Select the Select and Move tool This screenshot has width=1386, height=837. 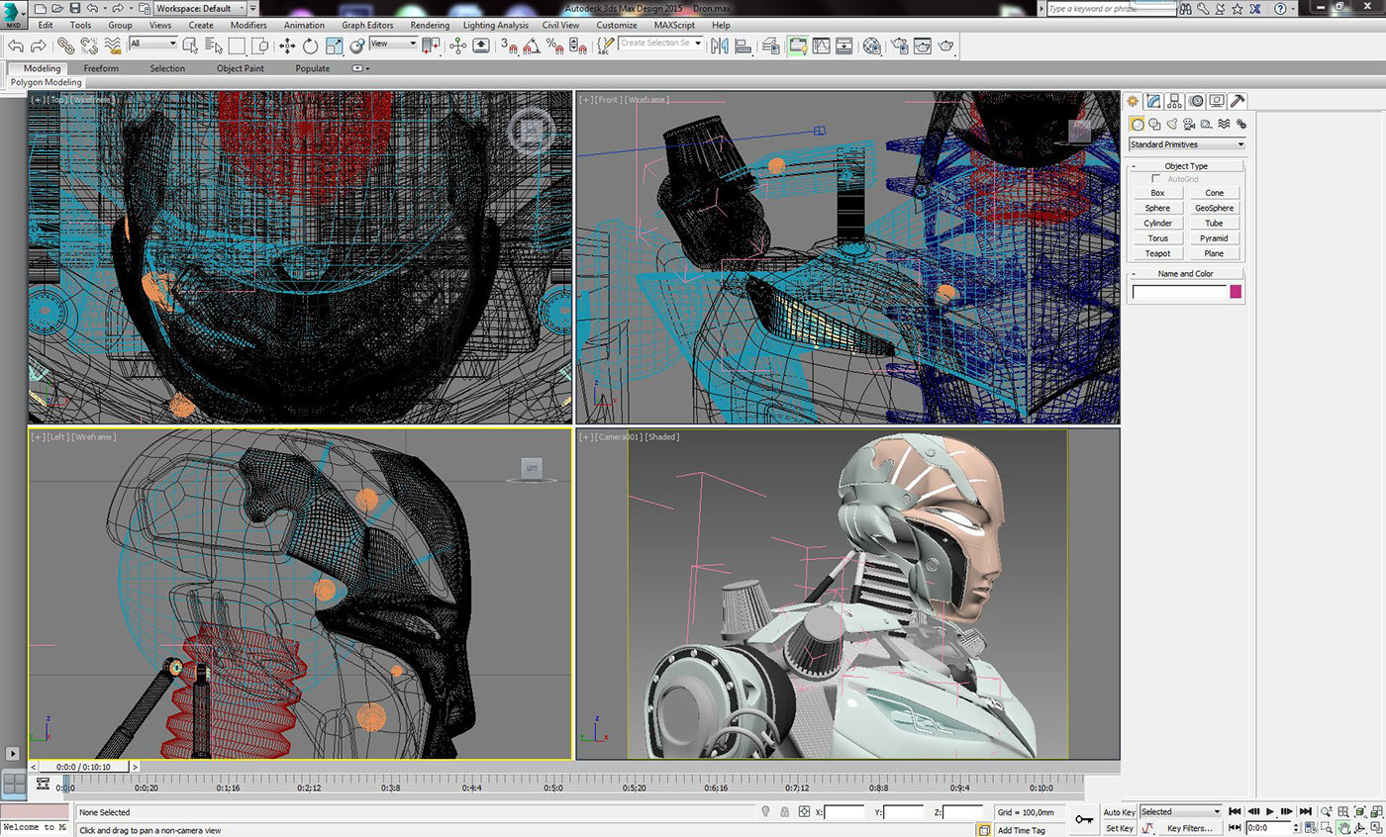287,46
